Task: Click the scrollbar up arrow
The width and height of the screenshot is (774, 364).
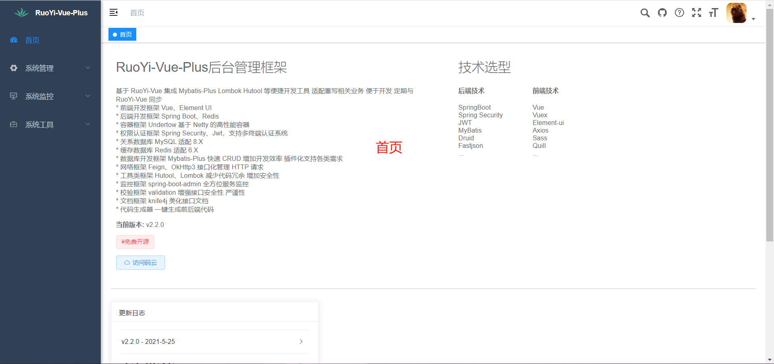Action: 770,4
